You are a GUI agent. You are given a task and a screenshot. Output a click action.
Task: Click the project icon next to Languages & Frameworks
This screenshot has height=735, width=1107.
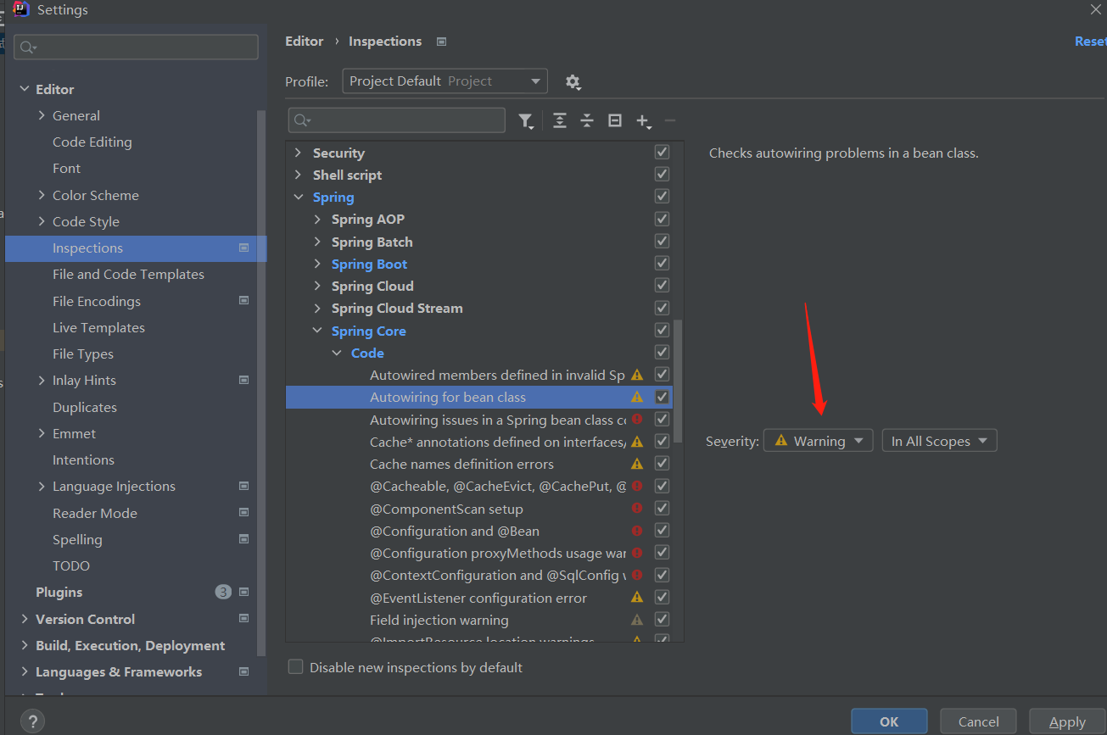[x=244, y=672]
